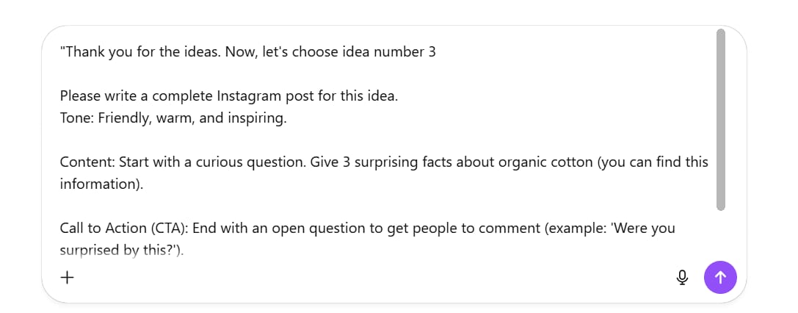This screenshot has height=313, width=798.
Task: Click the word 'Friendly' in the tone line
Action: [x=129, y=118]
